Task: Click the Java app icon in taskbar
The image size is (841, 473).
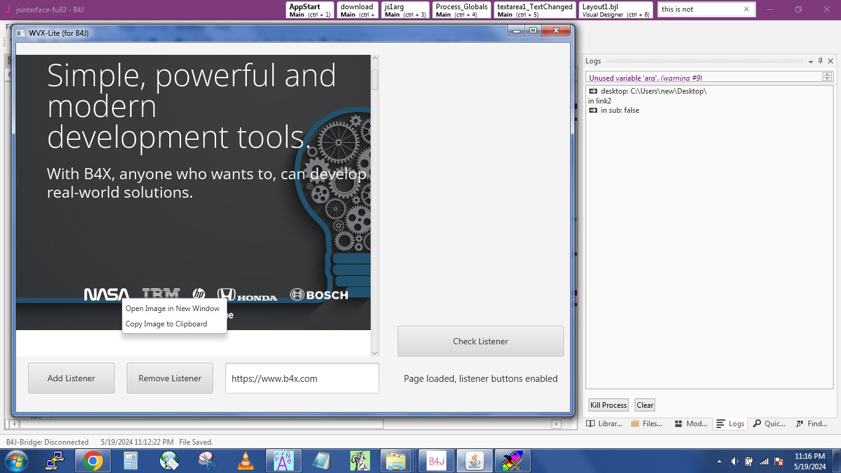Action: tap(474, 461)
